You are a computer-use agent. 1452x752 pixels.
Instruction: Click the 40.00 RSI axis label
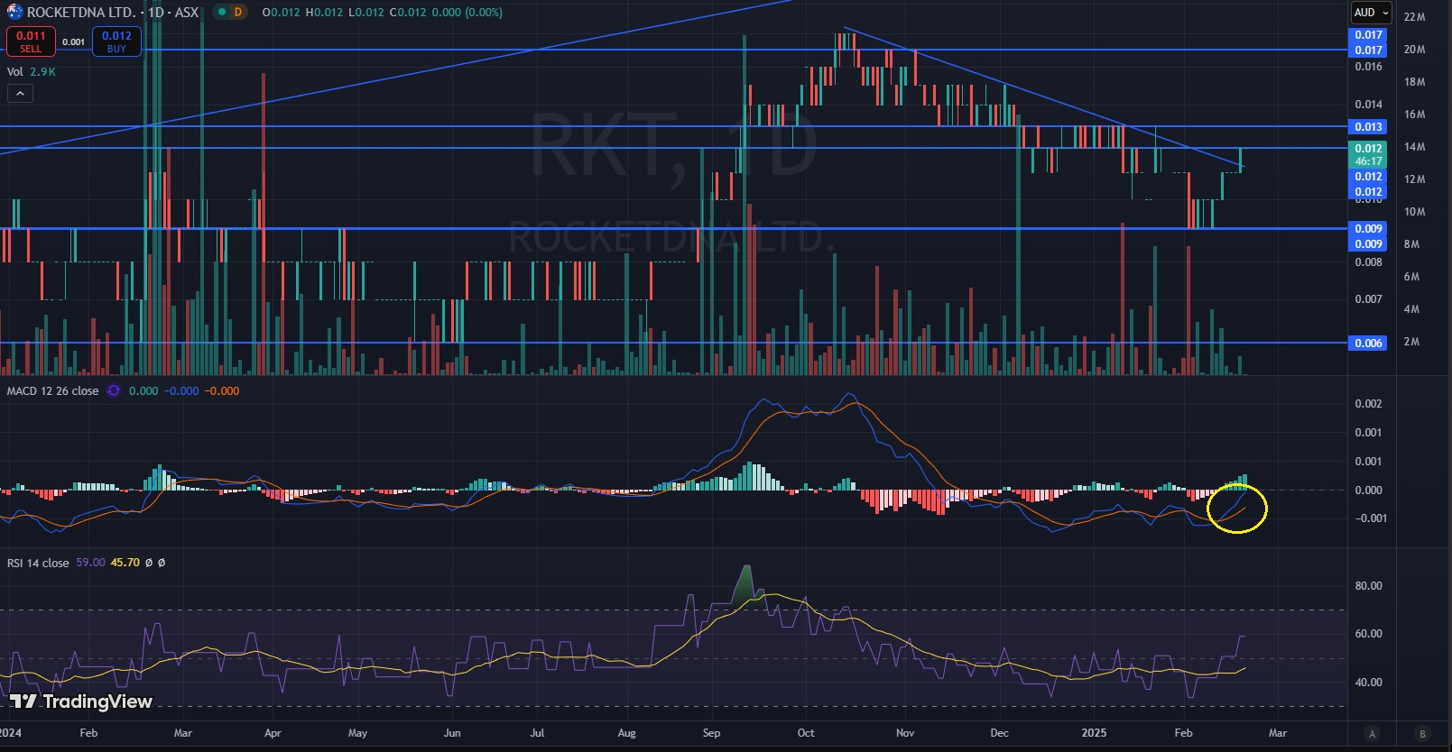(1368, 683)
